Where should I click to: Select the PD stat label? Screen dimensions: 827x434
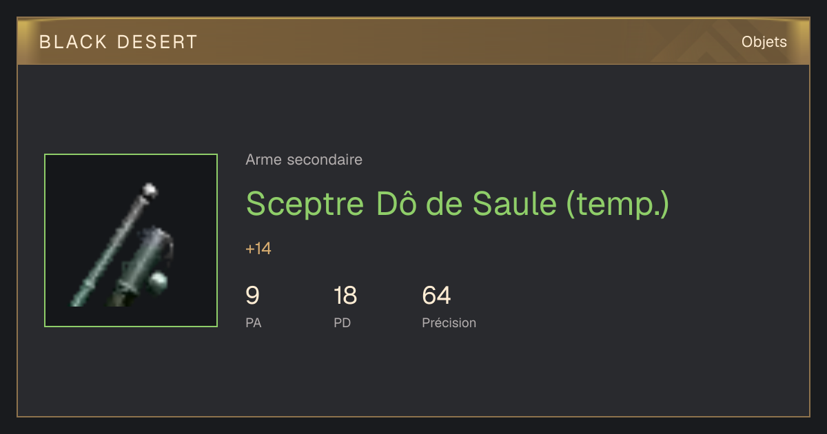tap(342, 322)
